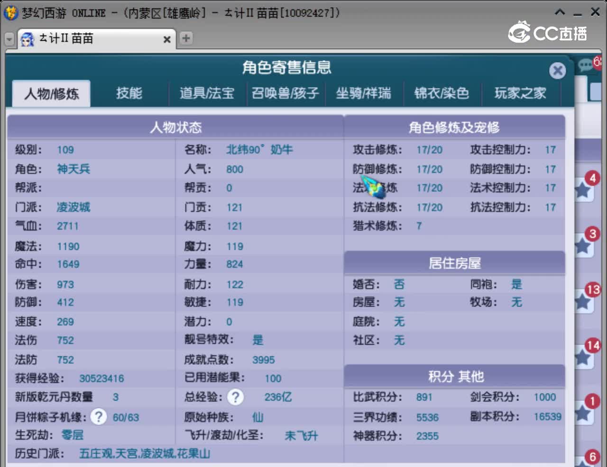The width and height of the screenshot is (607, 467).
Task: Click the star icon with badge 4
Action: point(583,190)
